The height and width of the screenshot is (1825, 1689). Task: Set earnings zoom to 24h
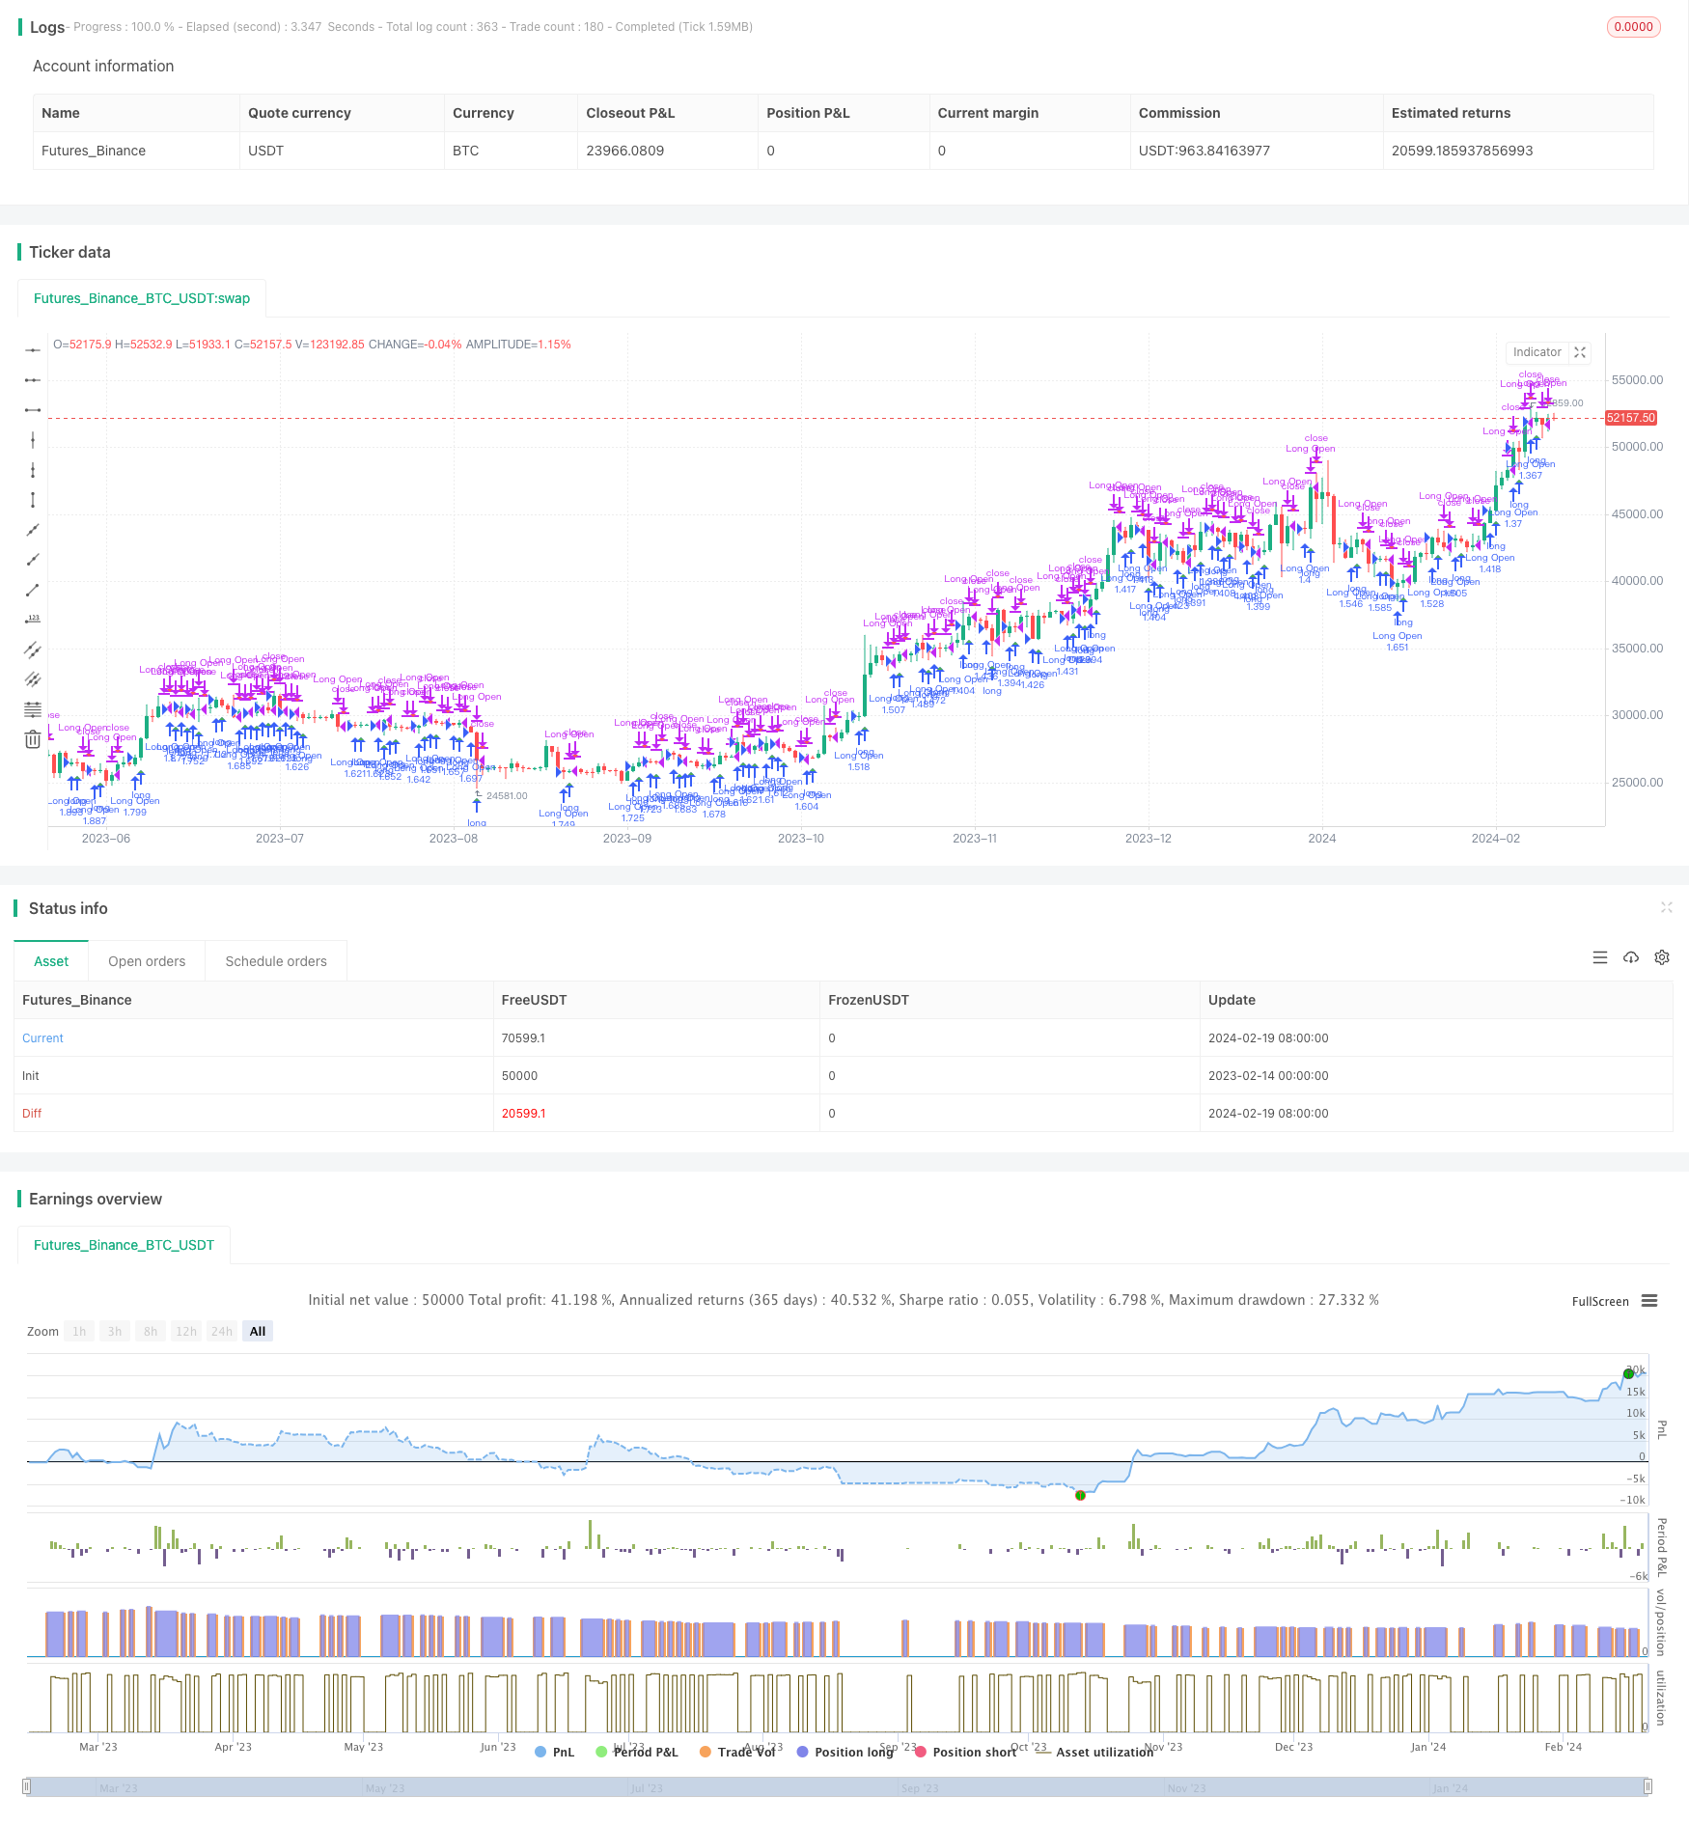pos(222,1331)
